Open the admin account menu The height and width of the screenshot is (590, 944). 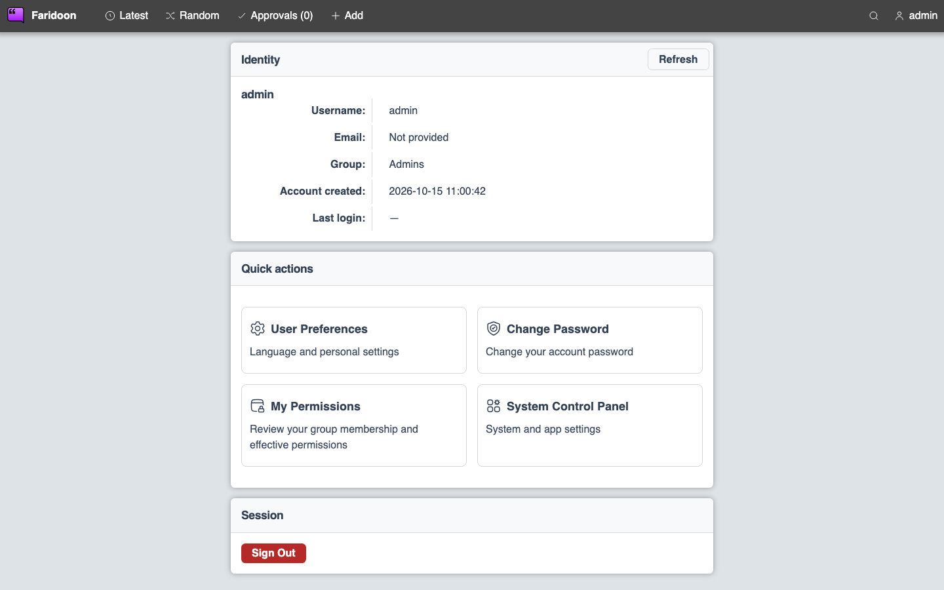click(916, 16)
